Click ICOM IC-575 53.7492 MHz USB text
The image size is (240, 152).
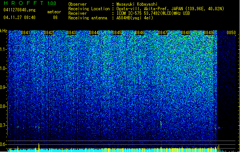point(153,13)
